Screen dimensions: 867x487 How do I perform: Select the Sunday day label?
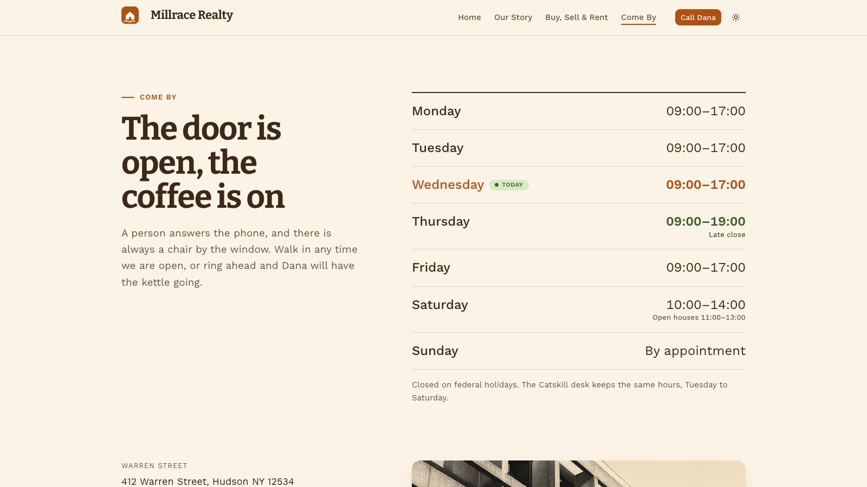click(x=435, y=351)
